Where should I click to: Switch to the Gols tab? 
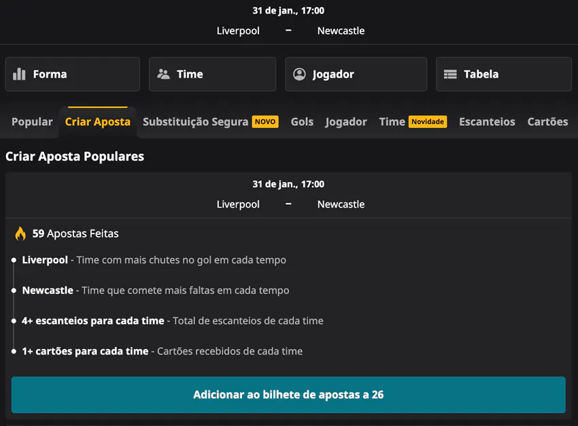point(302,122)
